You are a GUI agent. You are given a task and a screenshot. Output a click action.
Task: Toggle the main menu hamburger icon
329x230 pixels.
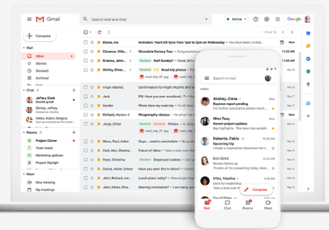click(30, 19)
